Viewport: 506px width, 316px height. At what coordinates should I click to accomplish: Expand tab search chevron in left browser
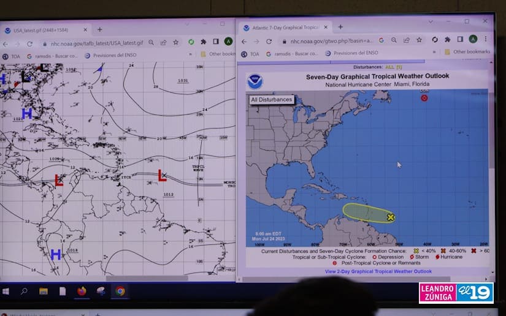187,24
